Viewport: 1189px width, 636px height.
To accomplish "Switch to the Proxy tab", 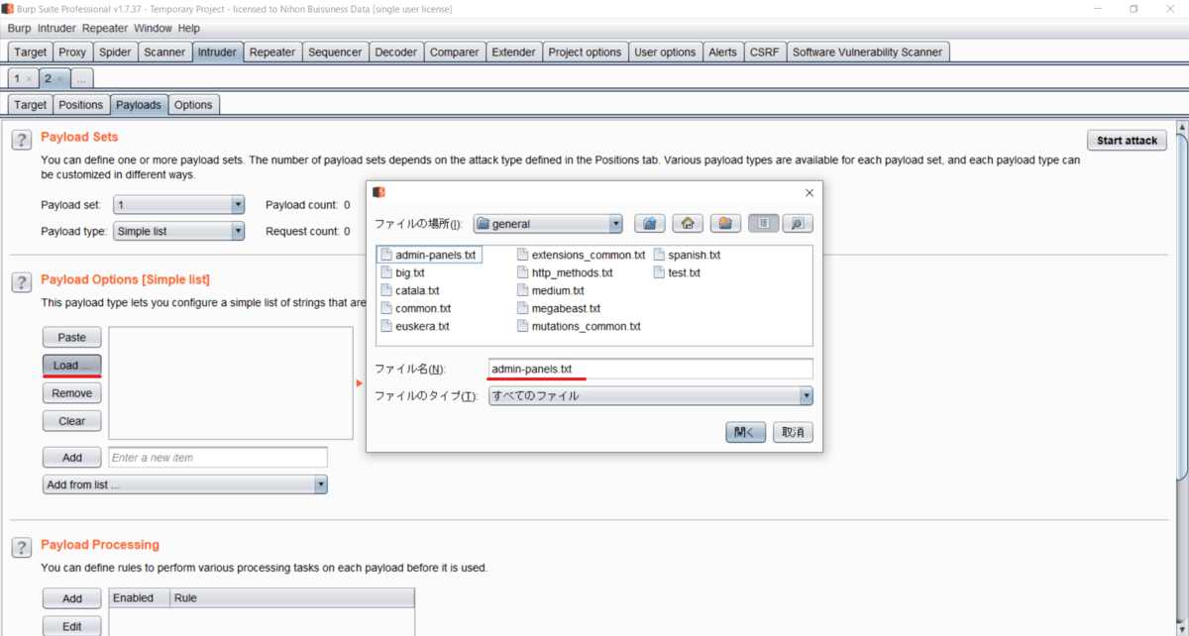I will pyautogui.click(x=72, y=53).
